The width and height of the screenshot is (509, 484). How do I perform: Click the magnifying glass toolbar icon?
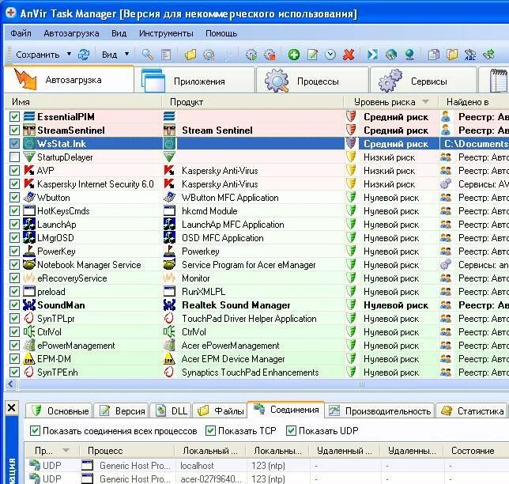coord(148,55)
